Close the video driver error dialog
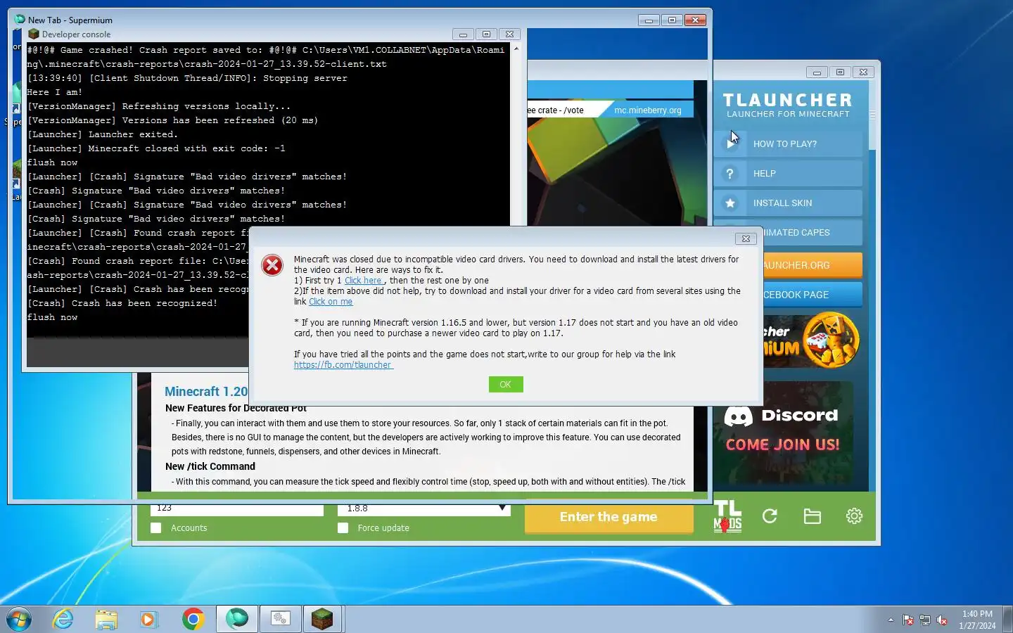This screenshot has height=633, width=1013. click(746, 238)
